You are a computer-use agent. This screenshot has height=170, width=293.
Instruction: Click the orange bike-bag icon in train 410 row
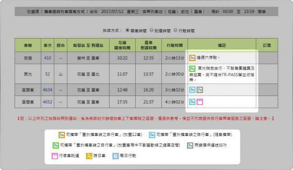pos(192,58)
